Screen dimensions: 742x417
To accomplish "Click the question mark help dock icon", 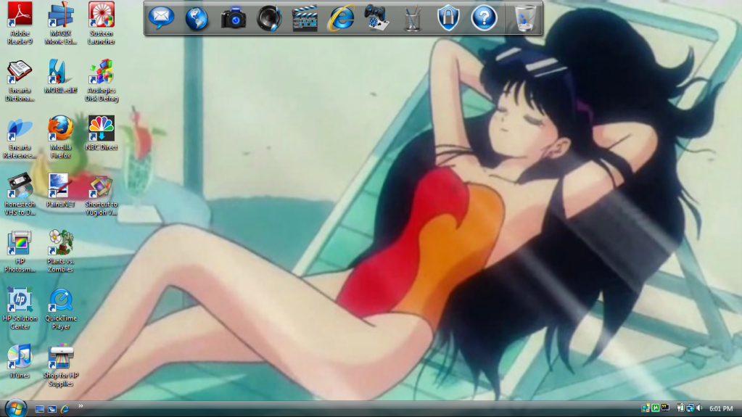I will point(484,18).
